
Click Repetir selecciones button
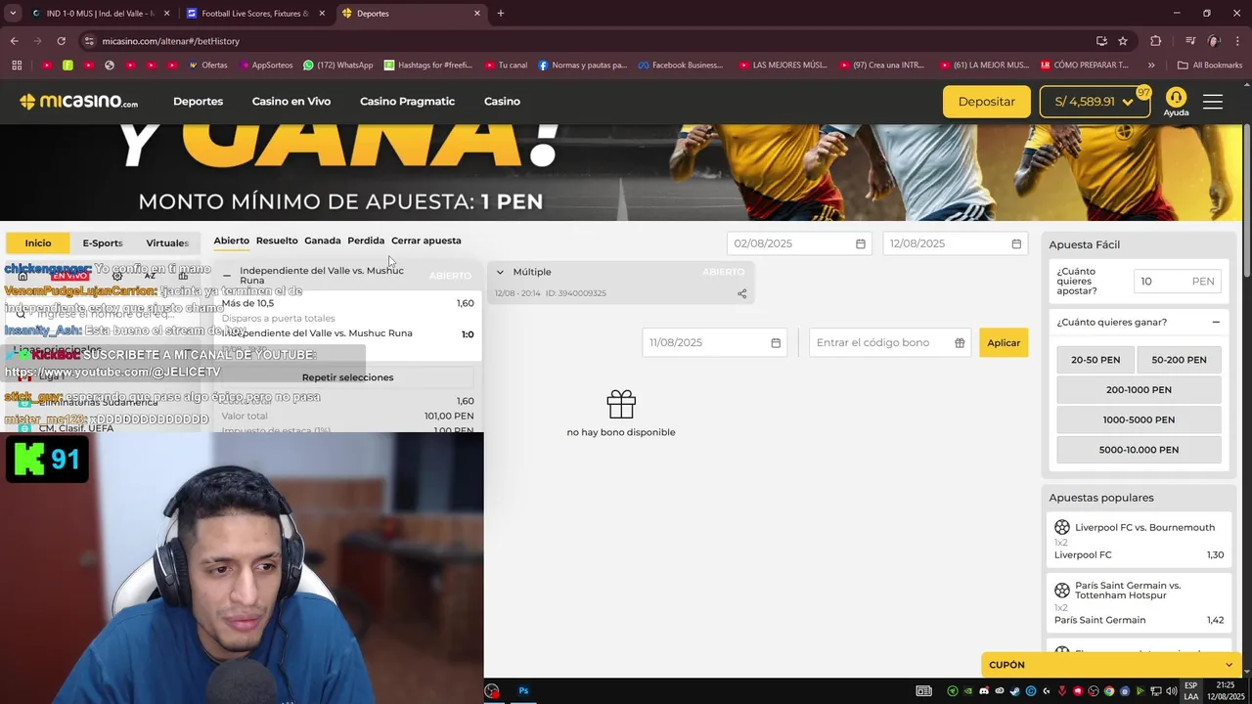(x=347, y=377)
